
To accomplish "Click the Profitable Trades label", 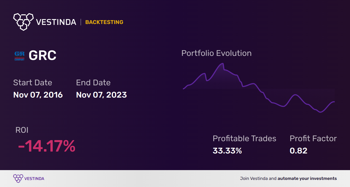I will pos(244,138).
